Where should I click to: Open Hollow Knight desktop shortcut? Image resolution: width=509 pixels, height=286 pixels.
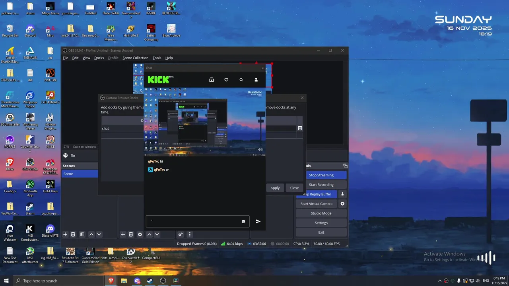pyautogui.click(x=50, y=122)
